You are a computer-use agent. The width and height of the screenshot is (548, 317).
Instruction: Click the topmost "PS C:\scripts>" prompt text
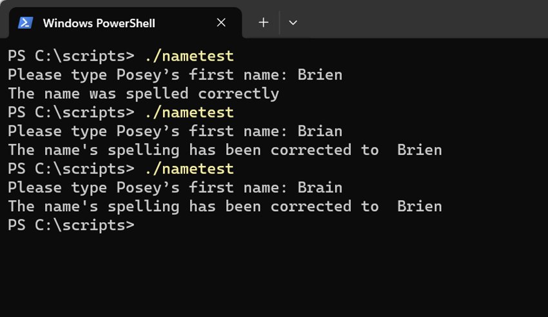click(71, 56)
